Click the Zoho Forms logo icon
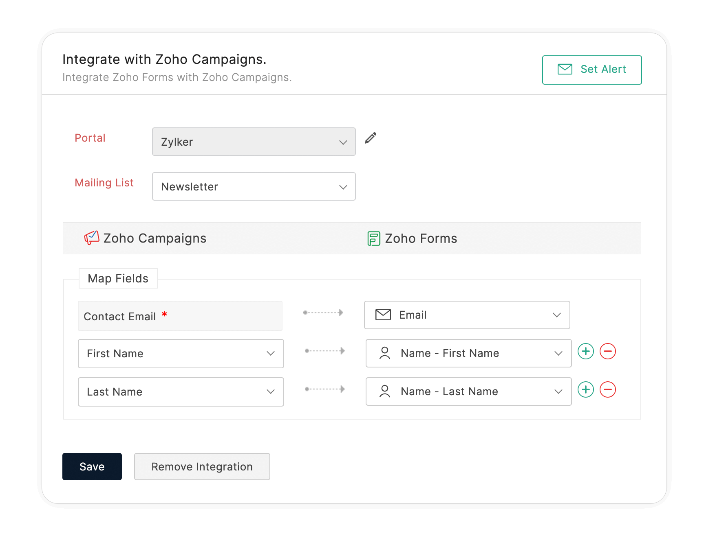704x538 pixels. (373, 238)
